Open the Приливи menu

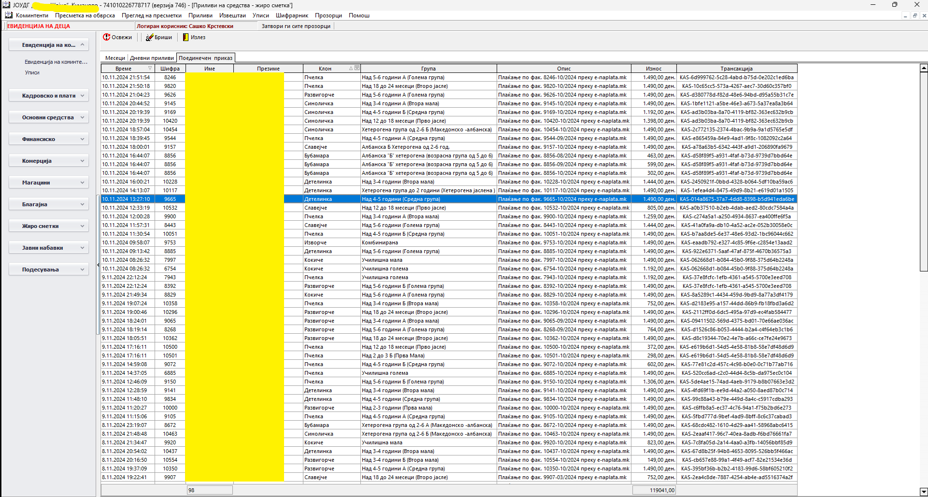pyautogui.click(x=200, y=15)
